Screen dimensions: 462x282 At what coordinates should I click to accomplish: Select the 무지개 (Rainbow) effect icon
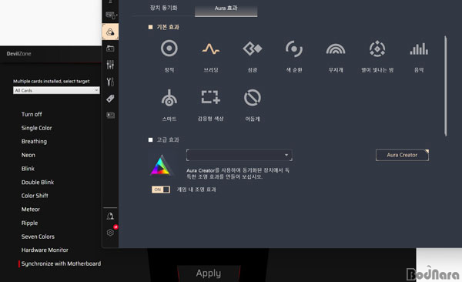coord(336,49)
